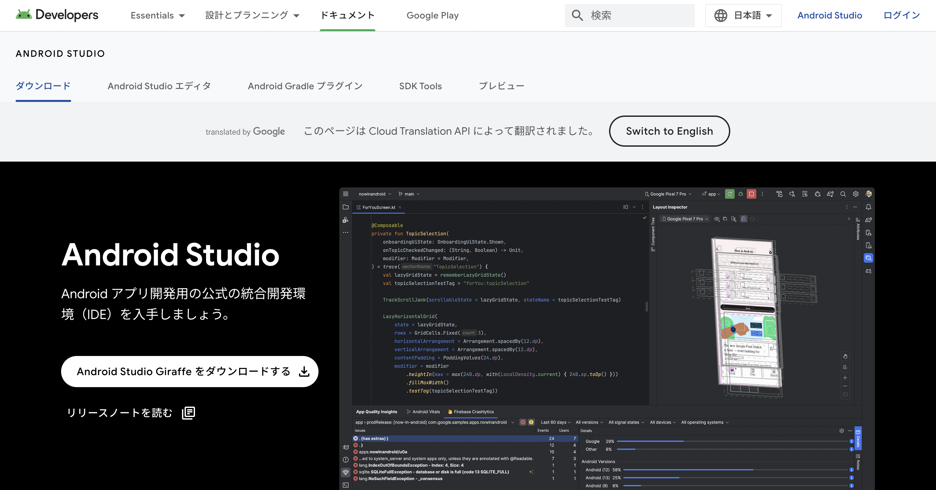Click the IDE settings gear icon
Viewport: 936px width, 490px height.
tap(855, 194)
